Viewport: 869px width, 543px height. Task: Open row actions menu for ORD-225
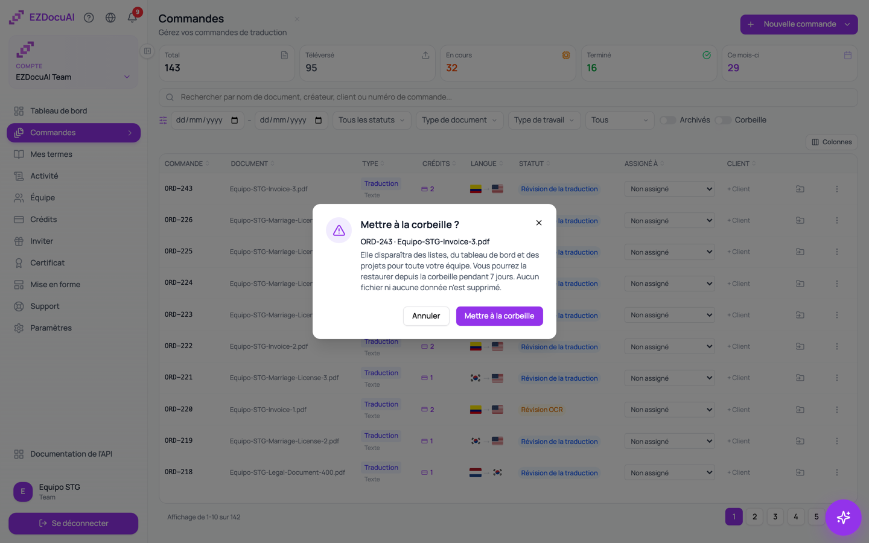pos(837,252)
